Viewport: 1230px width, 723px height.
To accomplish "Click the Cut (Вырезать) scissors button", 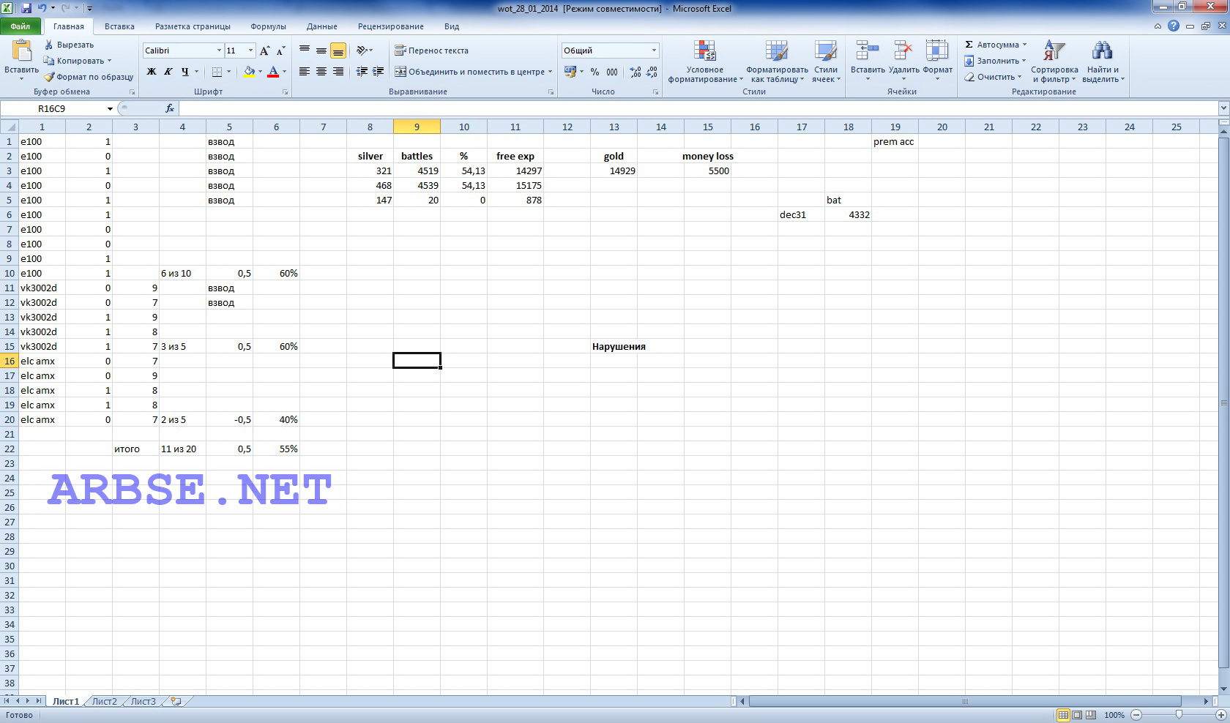I will pos(69,45).
